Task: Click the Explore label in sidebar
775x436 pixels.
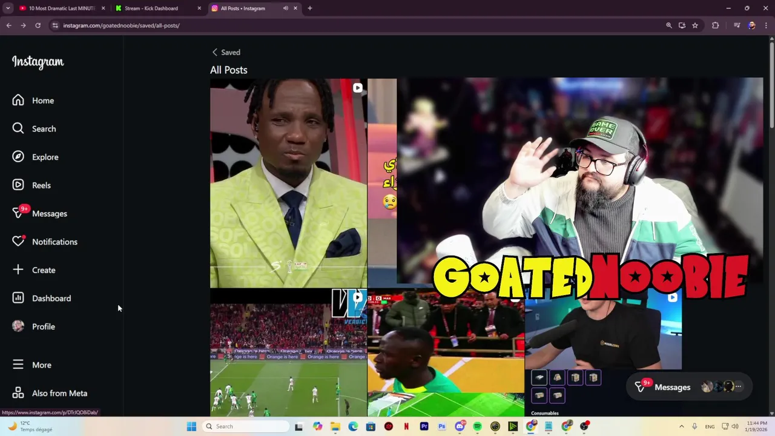Action: (x=45, y=157)
